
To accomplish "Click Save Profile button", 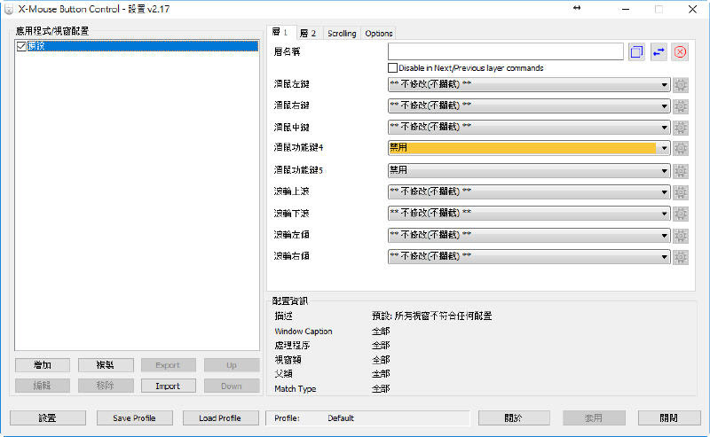I will [135, 418].
